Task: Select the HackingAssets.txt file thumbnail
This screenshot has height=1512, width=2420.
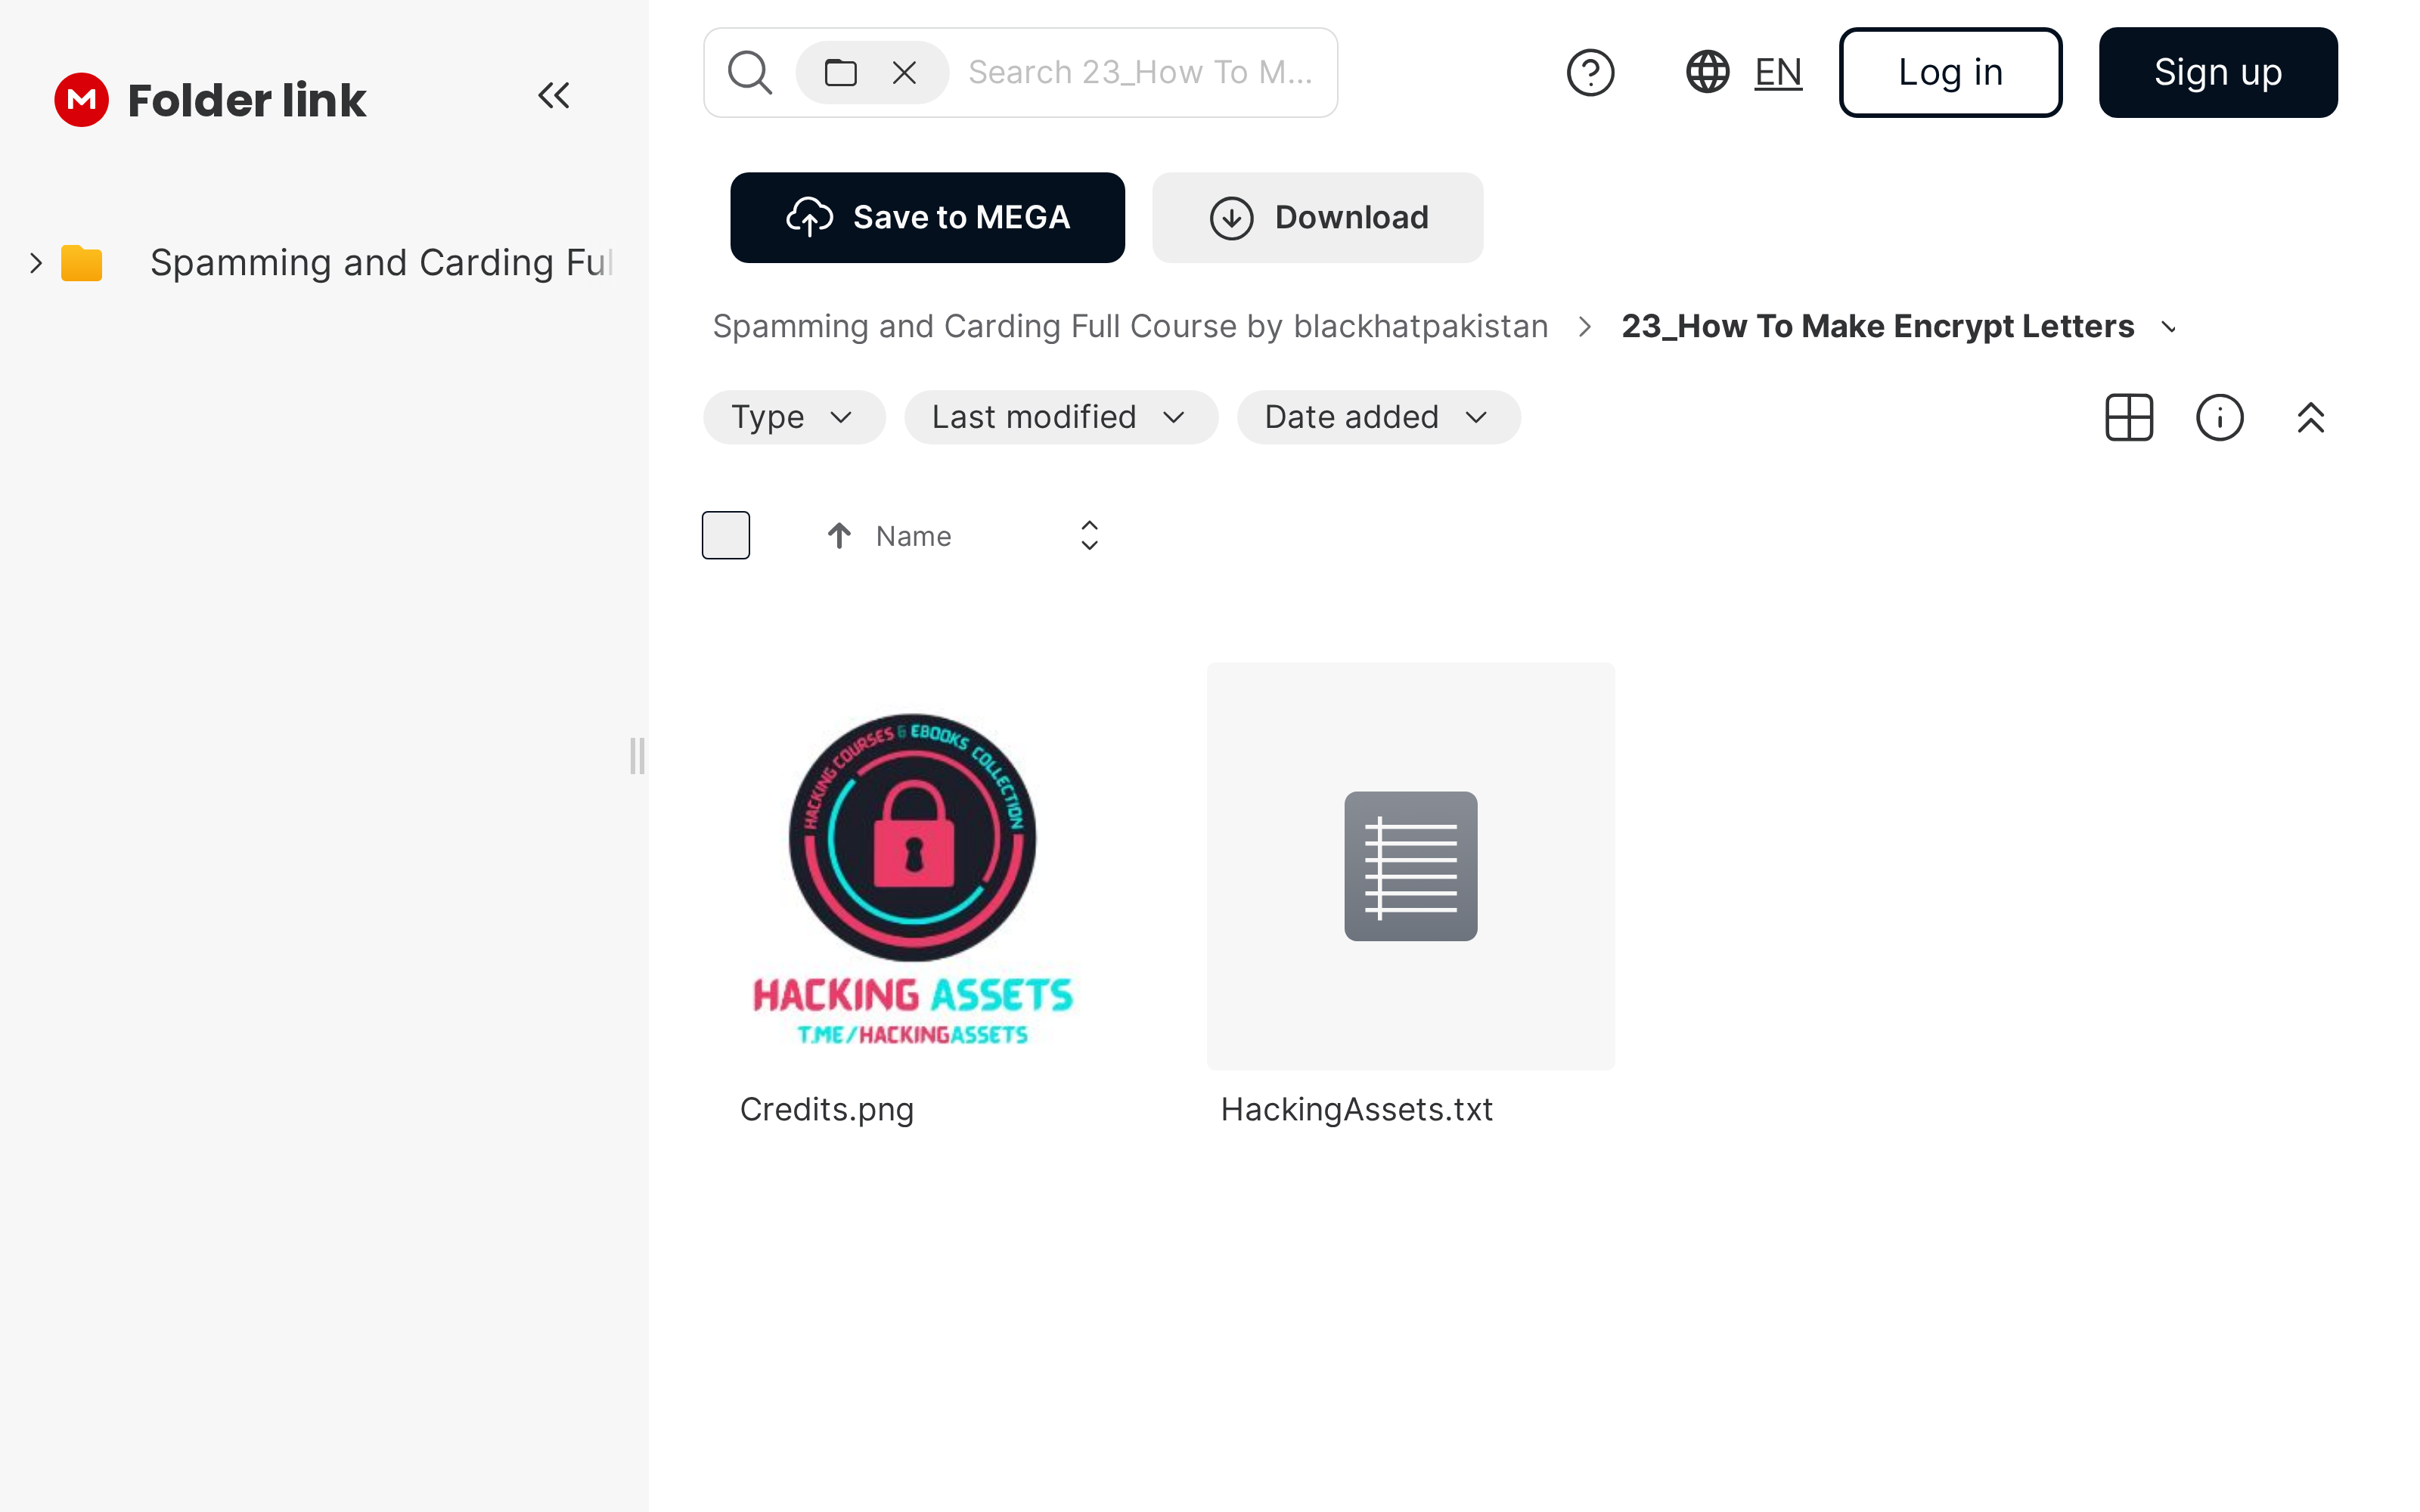Action: click(1410, 866)
